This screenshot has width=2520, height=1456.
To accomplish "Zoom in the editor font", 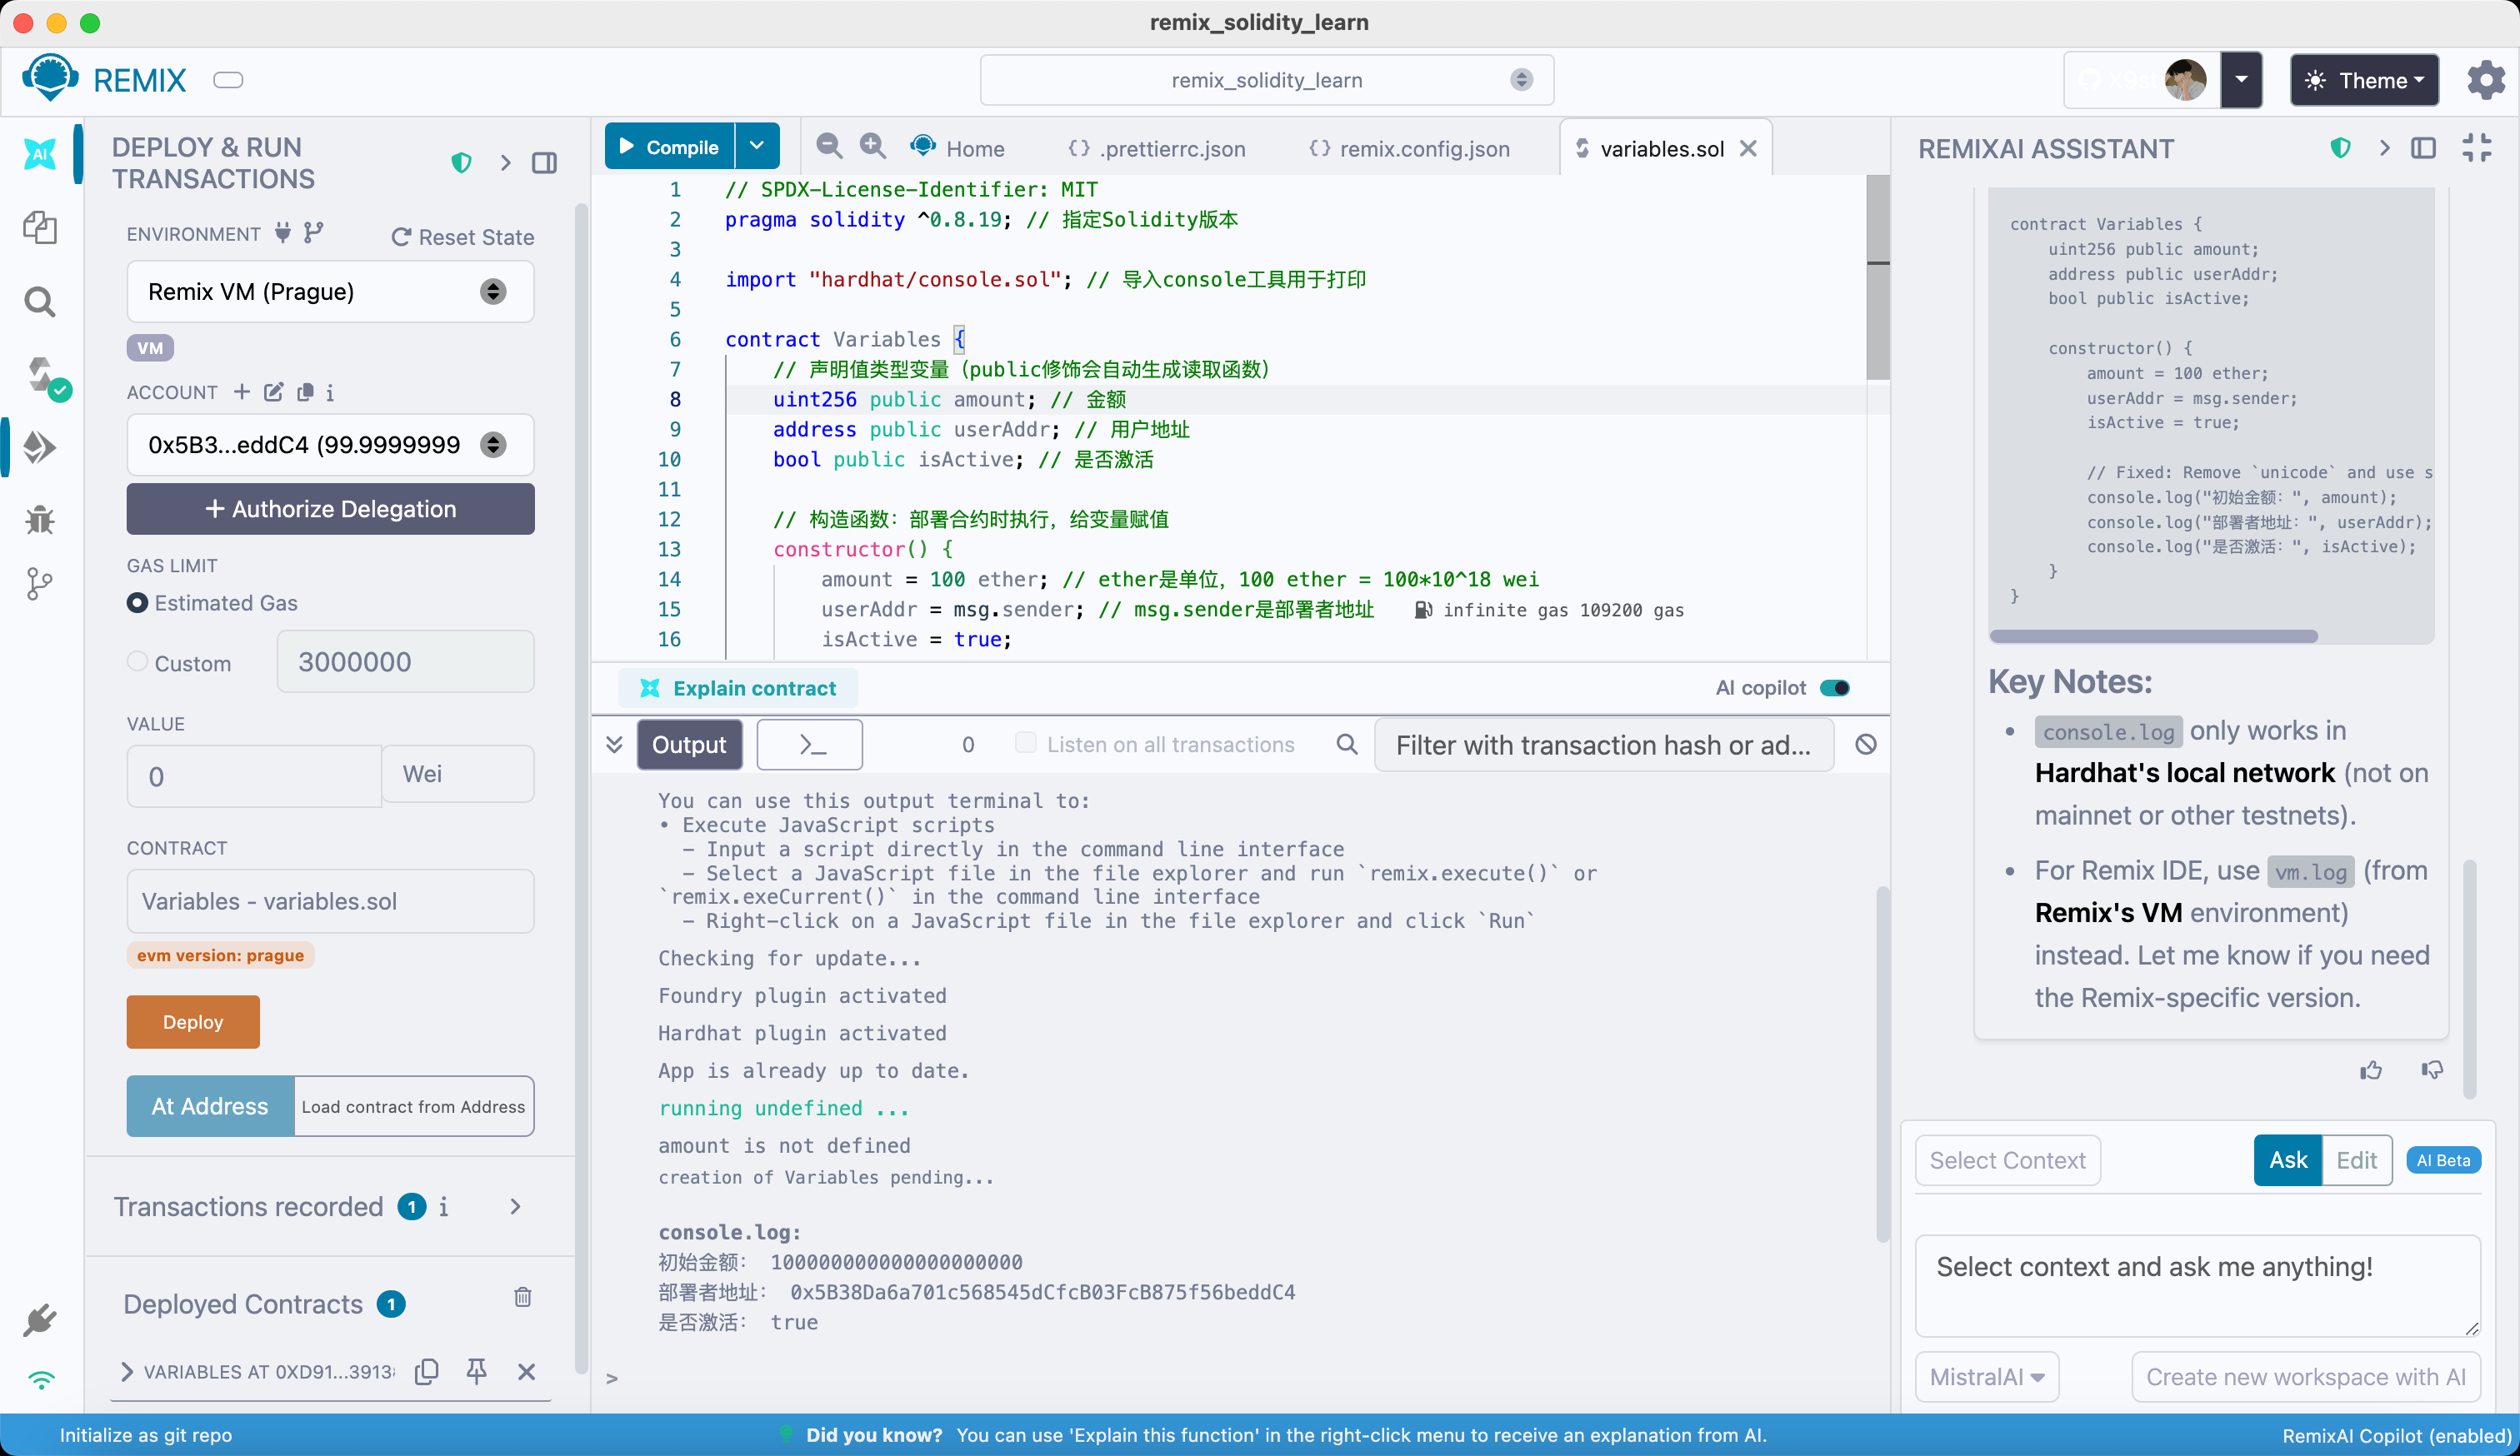I will pyautogui.click(x=873, y=147).
